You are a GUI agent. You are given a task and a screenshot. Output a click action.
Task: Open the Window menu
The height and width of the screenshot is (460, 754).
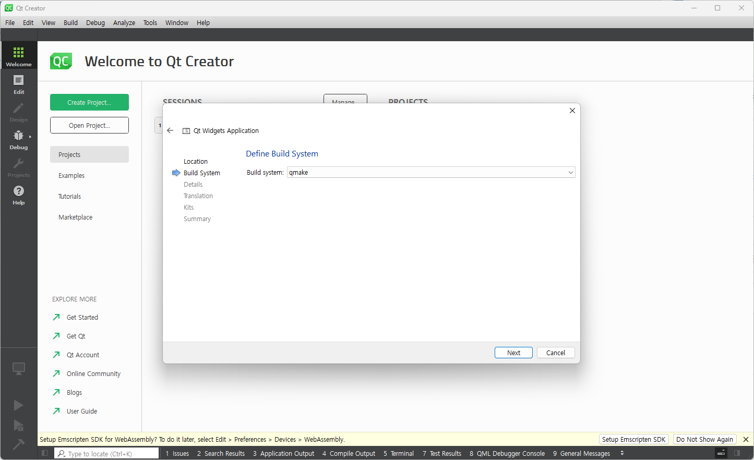coord(177,22)
